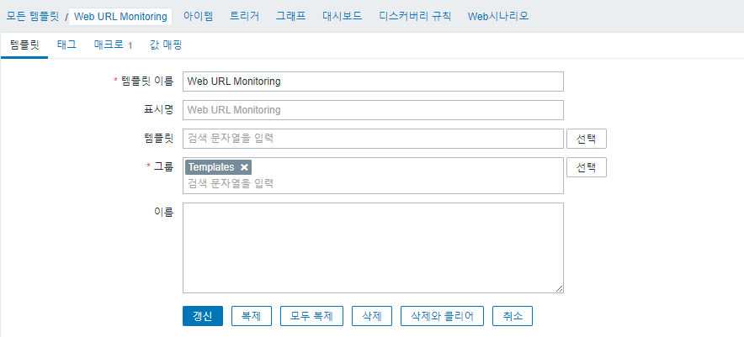Open the 대시보드 link
Viewport: 744px width, 337px height.
[x=343, y=16]
